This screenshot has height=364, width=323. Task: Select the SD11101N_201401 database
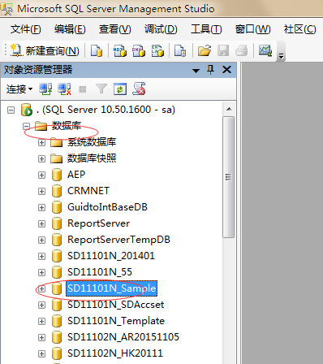(111, 256)
